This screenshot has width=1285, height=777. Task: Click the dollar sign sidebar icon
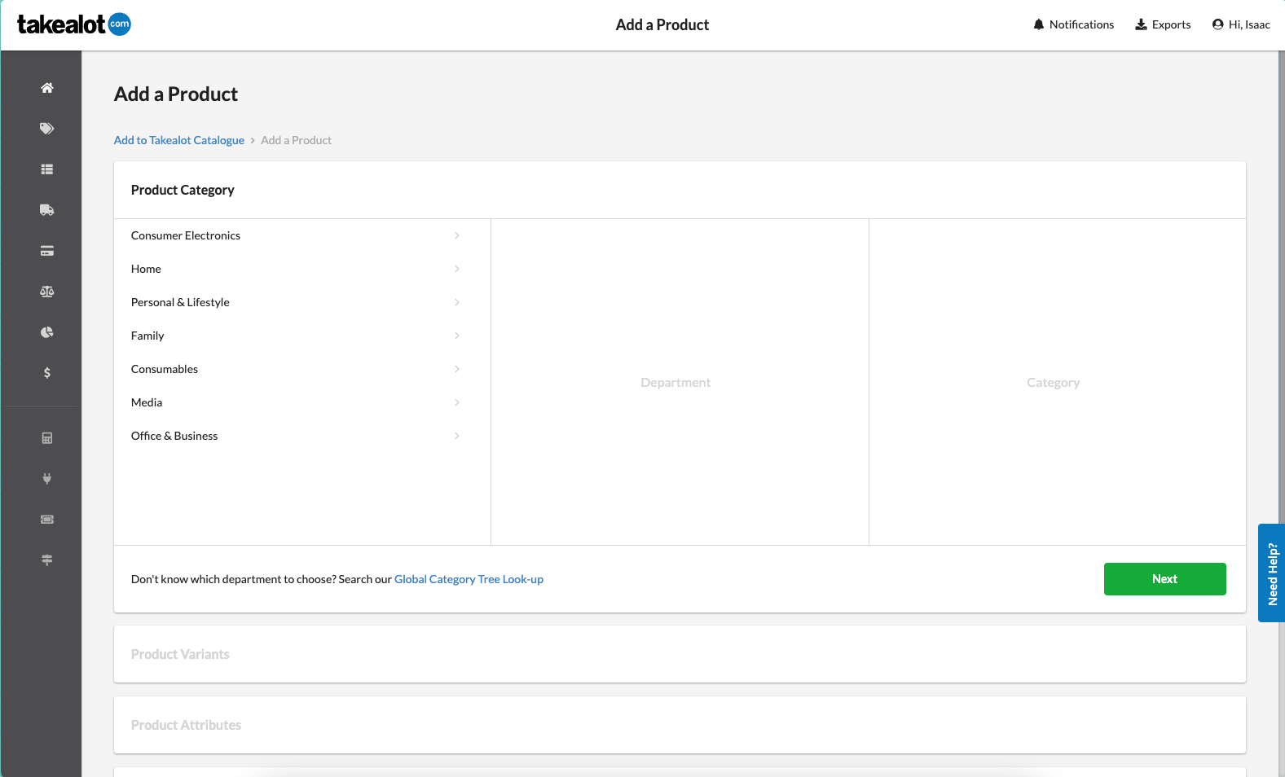click(x=47, y=373)
